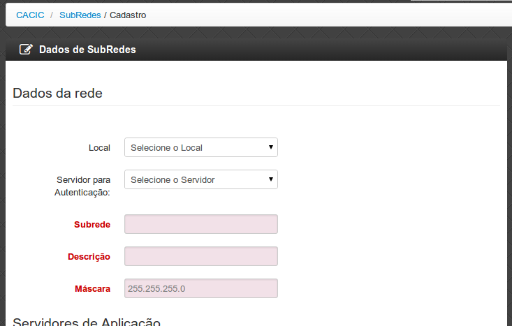This screenshot has width=512, height=326.
Task: Click the edit icon beside Dados de SubRedes
Action: (x=26, y=50)
